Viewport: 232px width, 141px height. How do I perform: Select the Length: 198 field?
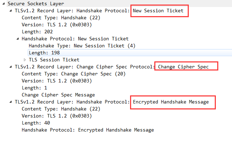tap(130, 53)
